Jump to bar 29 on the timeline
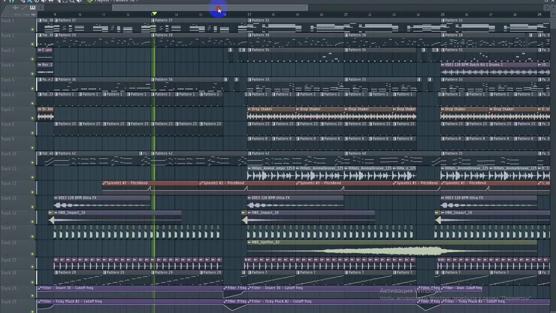 (539, 14)
